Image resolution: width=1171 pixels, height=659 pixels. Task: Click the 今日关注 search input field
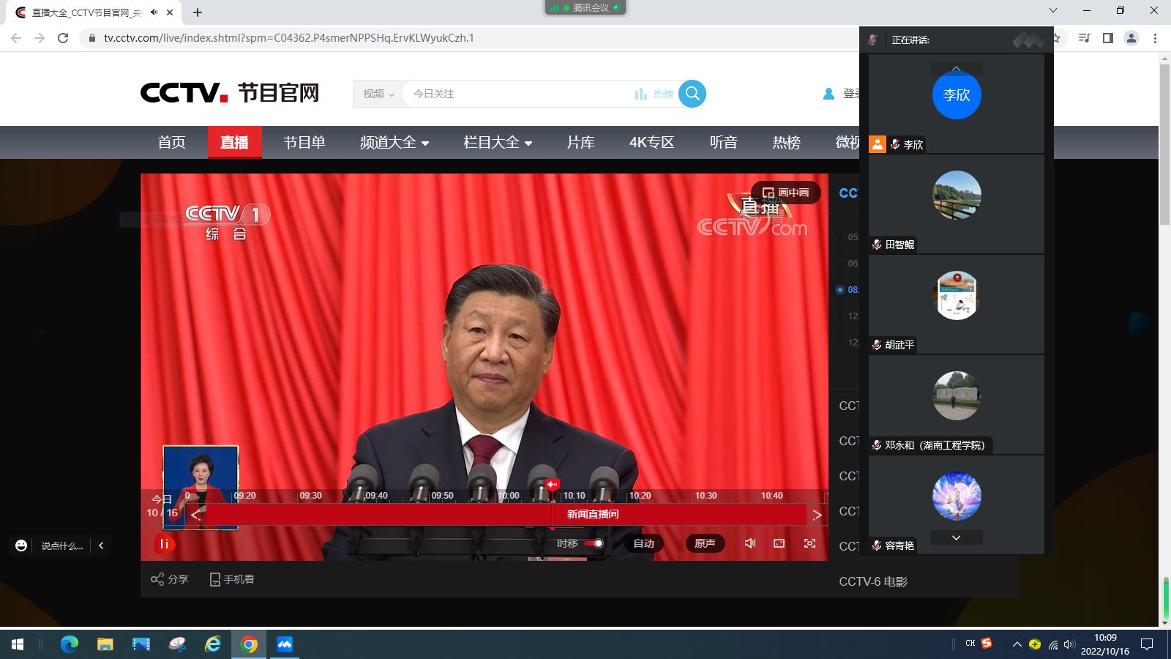(x=512, y=94)
